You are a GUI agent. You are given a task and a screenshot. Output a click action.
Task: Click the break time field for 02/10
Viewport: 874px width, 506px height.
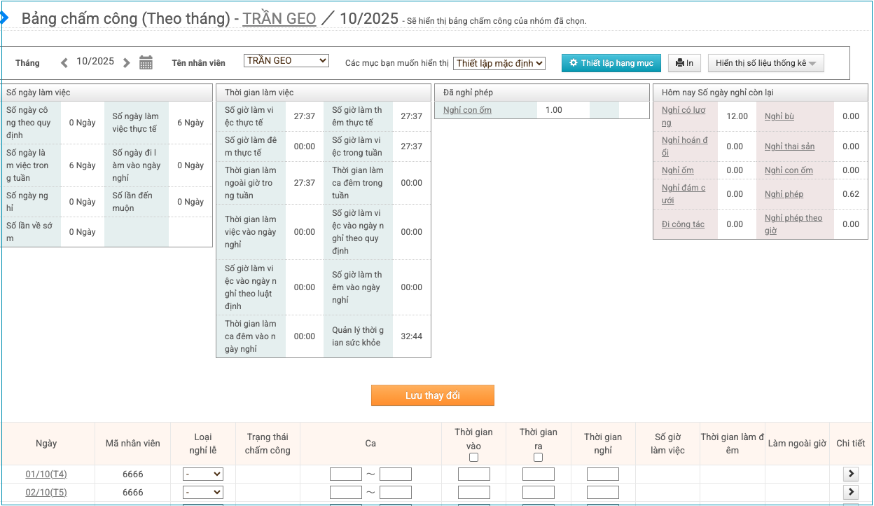pyautogui.click(x=602, y=492)
